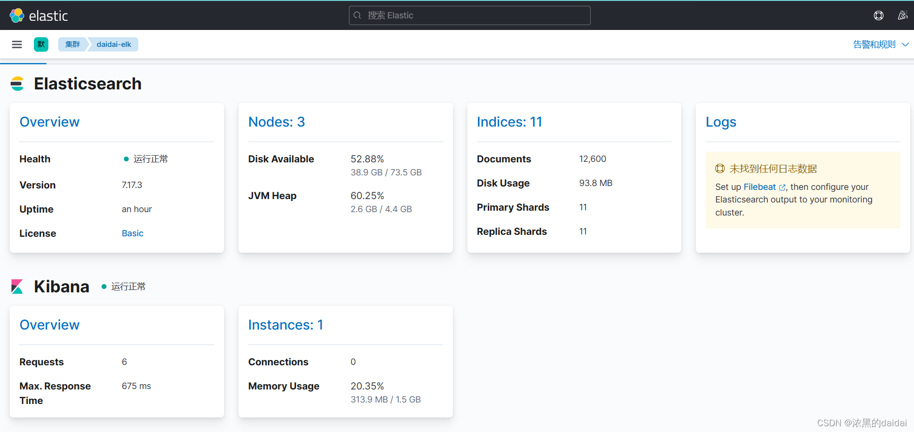Screen dimensions: 914x432
Task: Click Memory Usage value 20.35%
Action: click(x=367, y=386)
